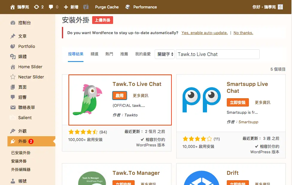Click the house icon for Home Slider
The image size is (292, 185).
coord(13,67)
